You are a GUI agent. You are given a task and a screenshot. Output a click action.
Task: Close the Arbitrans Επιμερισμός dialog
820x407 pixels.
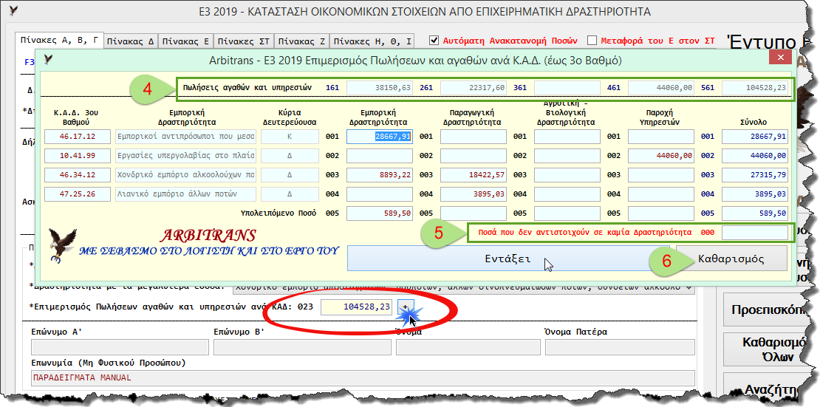[780, 58]
